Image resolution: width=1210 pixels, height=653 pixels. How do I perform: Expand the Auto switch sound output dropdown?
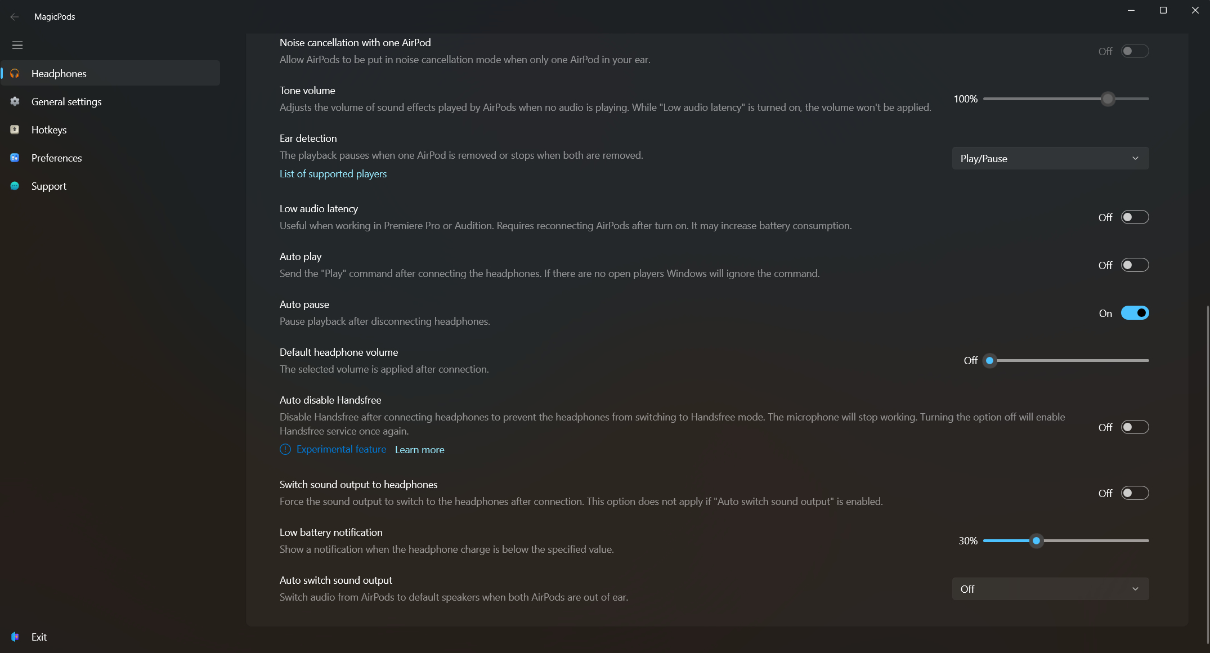click(1050, 589)
